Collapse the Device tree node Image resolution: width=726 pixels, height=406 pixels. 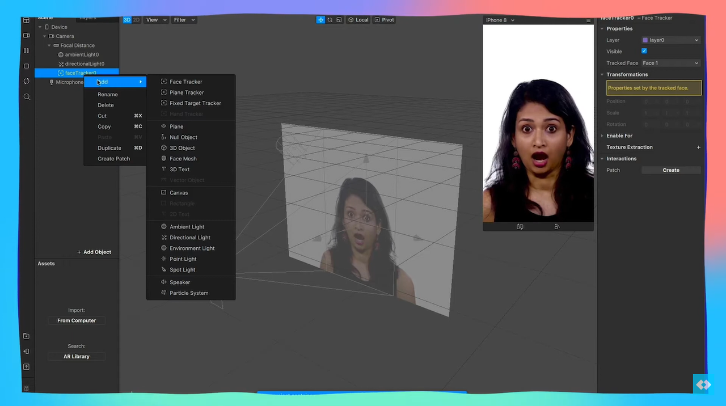click(x=40, y=27)
